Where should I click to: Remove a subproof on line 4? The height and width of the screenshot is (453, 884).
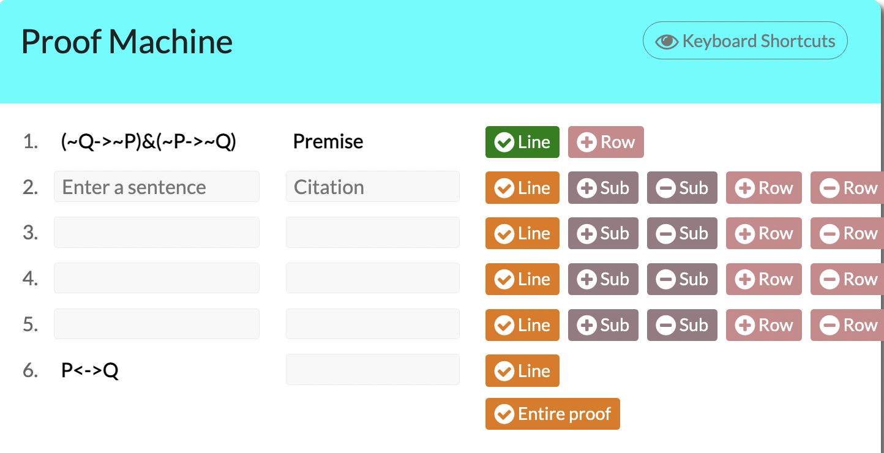tap(682, 279)
